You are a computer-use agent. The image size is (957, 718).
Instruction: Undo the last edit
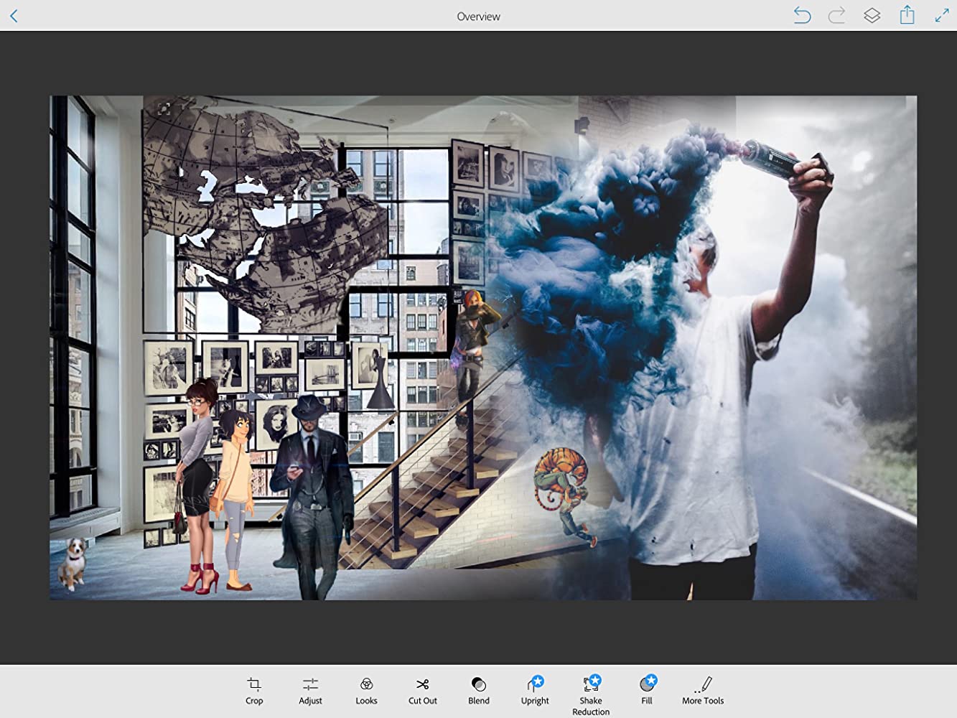click(x=802, y=16)
